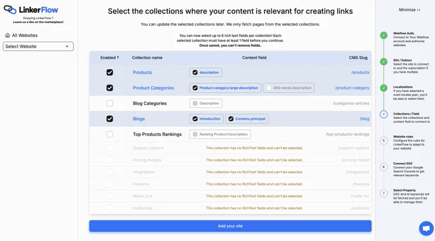Click the home icon beside All Websites
Screen dimensions: 435x241
click(8, 35)
